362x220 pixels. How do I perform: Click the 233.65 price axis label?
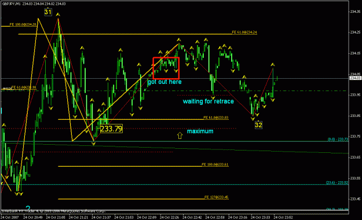355,157
